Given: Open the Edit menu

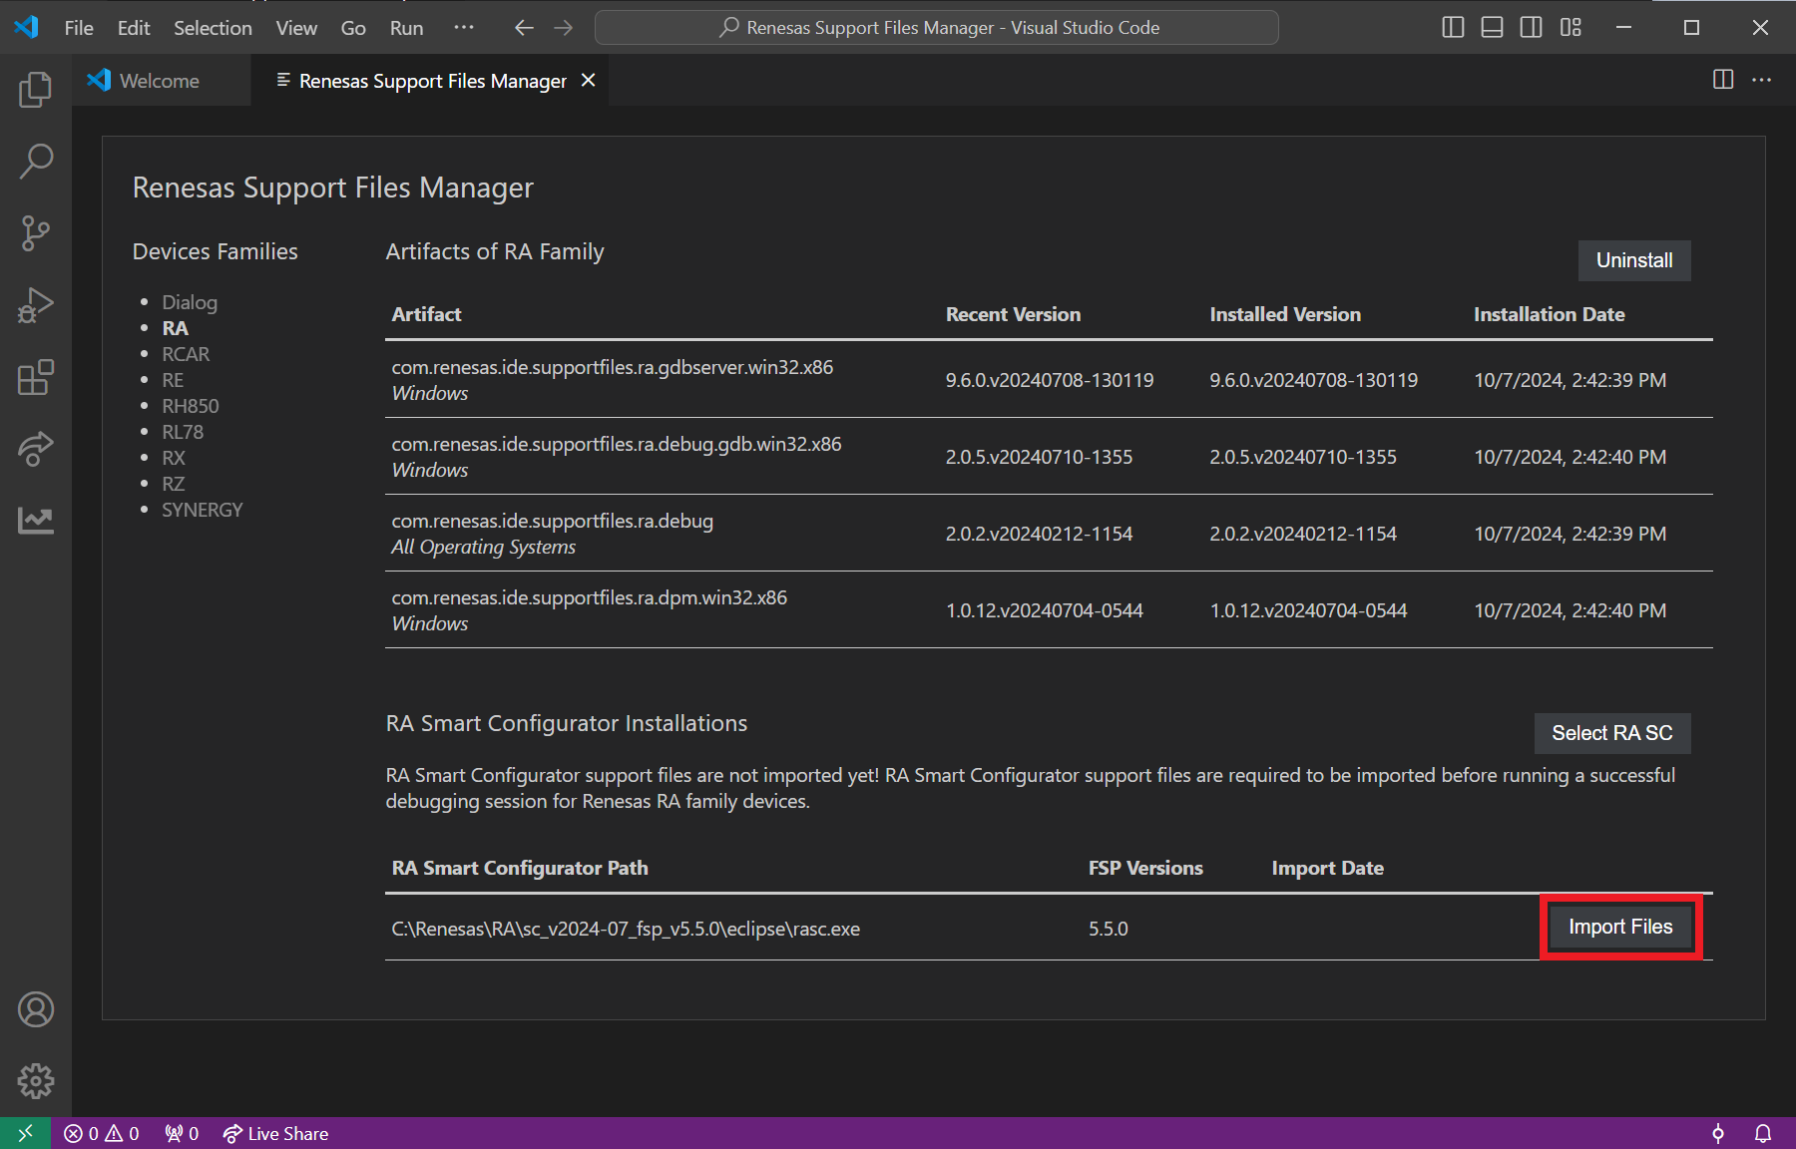Looking at the screenshot, I should point(134,28).
